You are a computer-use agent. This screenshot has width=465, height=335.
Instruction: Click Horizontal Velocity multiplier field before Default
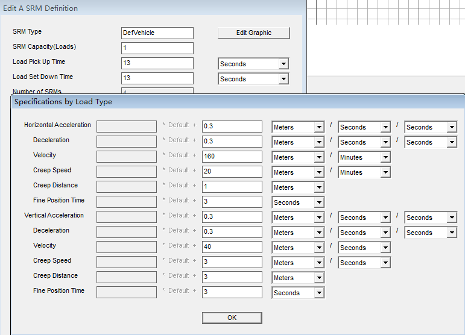127,157
